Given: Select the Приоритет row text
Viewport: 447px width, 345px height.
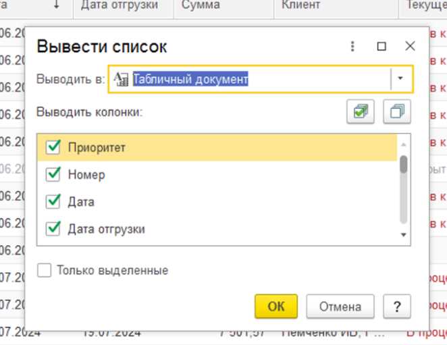Looking at the screenshot, I should click(x=97, y=147).
